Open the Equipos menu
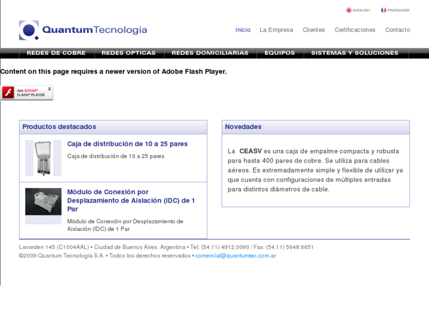 click(280, 53)
